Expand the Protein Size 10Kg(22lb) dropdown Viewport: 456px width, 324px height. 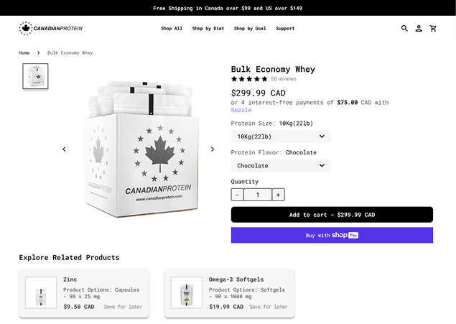[281, 136]
